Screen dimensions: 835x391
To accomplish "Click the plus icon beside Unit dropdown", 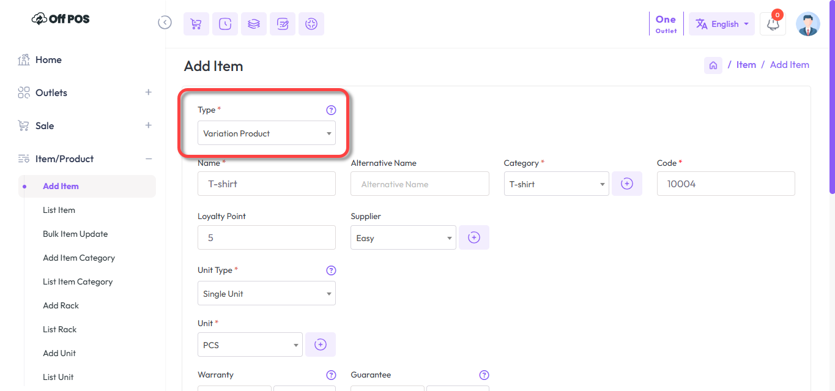I will click(320, 344).
